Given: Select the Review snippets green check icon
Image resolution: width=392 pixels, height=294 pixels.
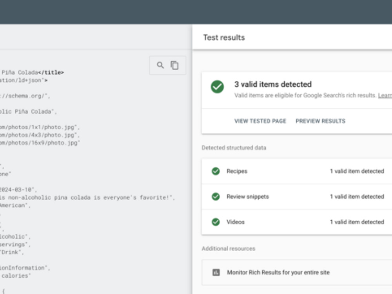Looking at the screenshot, I should point(216,197).
